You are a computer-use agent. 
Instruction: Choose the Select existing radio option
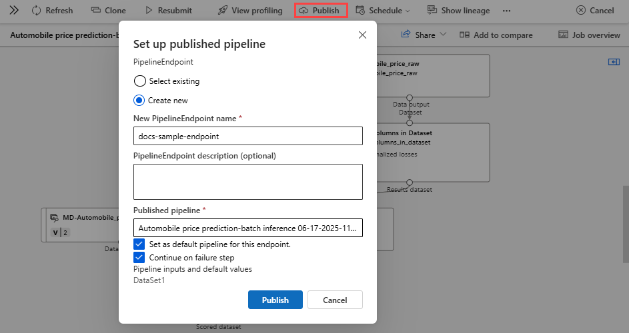tap(139, 81)
